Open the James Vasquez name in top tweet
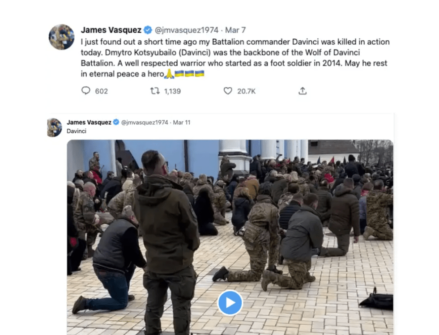The height and width of the screenshot is (335, 439). point(111,30)
